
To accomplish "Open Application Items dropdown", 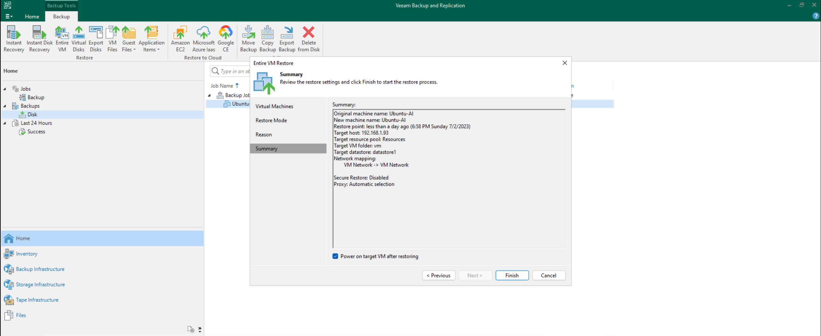I will click(x=151, y=39).
